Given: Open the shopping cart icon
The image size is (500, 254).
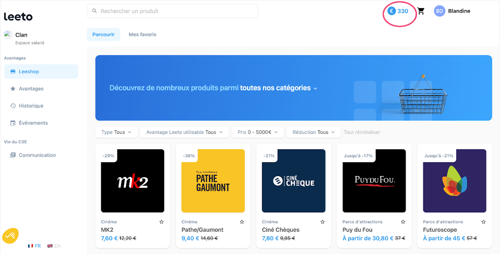Looking at the screenshot, I should (x=421, y=11).
